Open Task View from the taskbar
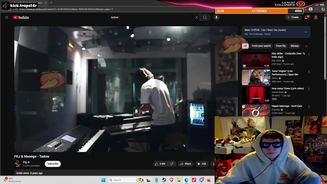Screen dimensions: 327x184 coord(148,180)
